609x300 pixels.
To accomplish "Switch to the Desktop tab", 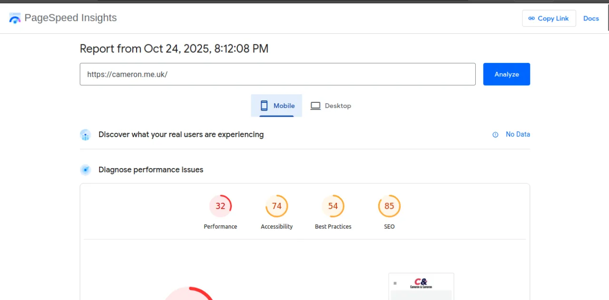I will [x=331, y=105].
